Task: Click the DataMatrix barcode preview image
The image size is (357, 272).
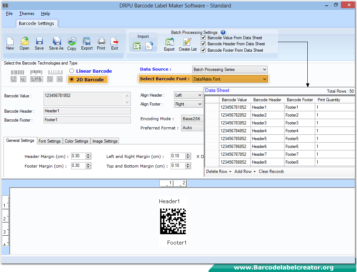Action: tap(173, 221)
